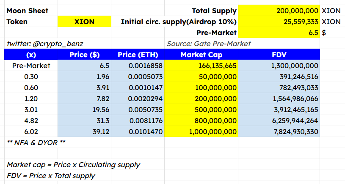Click the 1,000,000,000 market cap cell
This screenshot has height=184, width=345.
coord(201,132)
